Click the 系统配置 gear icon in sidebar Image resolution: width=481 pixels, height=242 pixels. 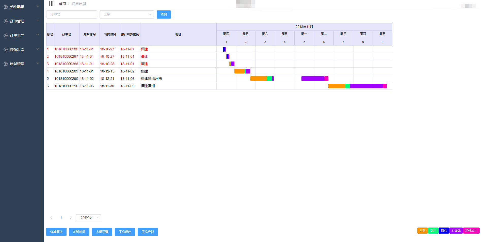pos(6,7)
